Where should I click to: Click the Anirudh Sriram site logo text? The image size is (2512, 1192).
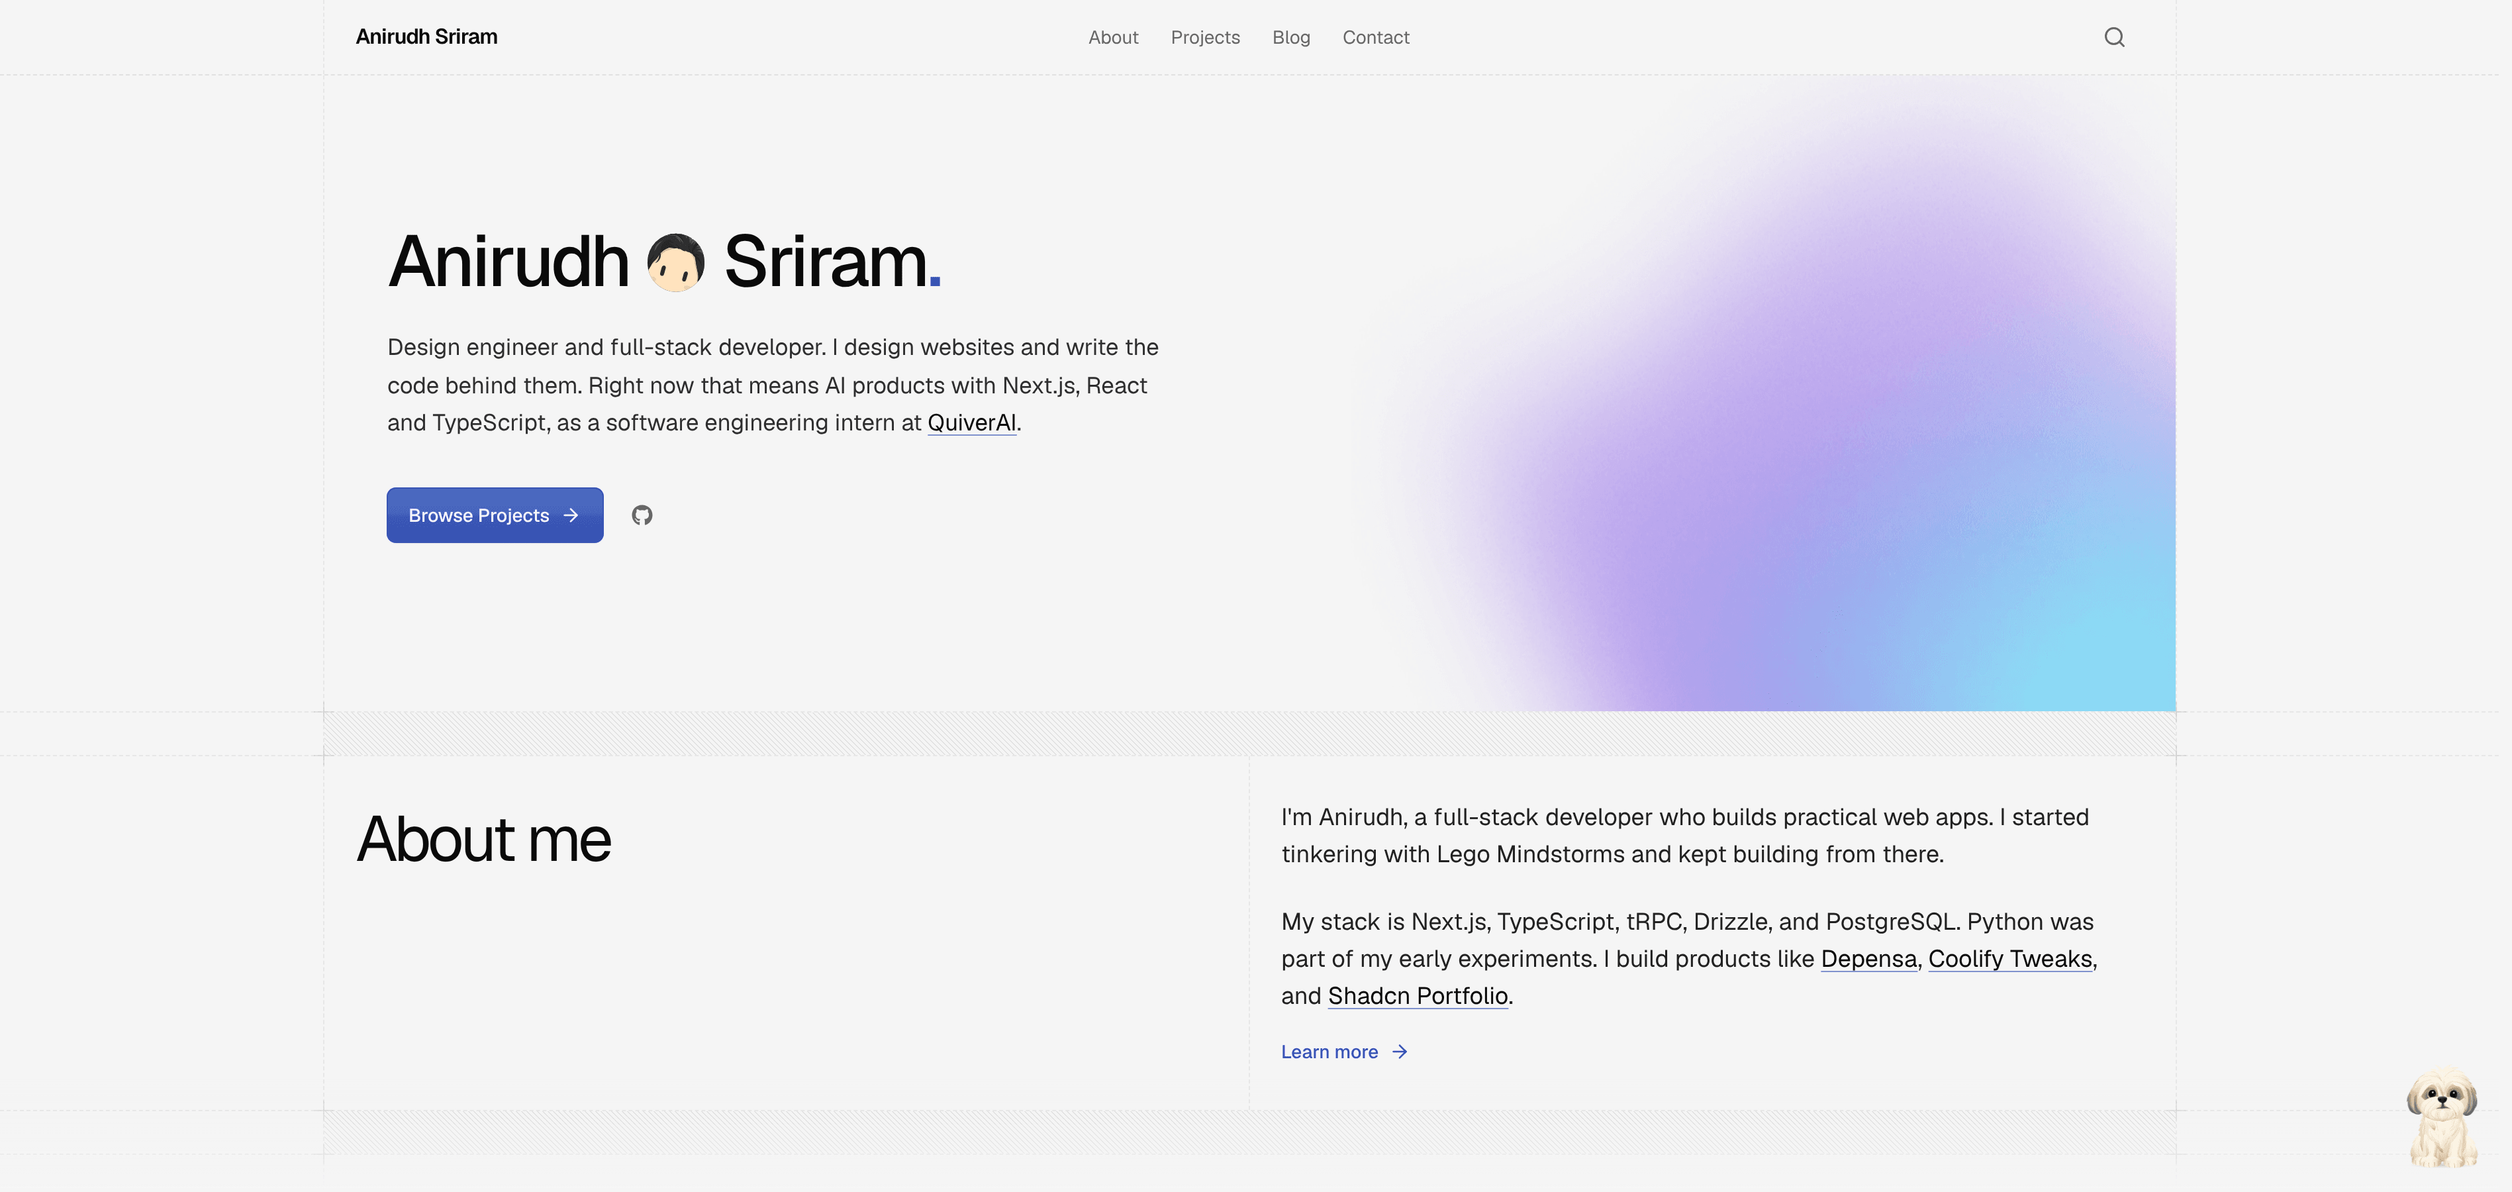(x=426, y=37)
